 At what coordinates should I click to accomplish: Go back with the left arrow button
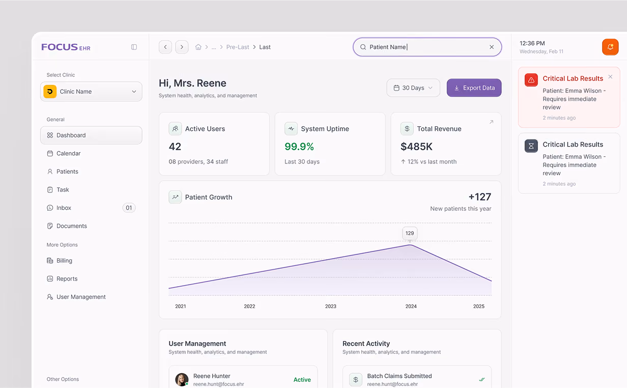(165, 47)
